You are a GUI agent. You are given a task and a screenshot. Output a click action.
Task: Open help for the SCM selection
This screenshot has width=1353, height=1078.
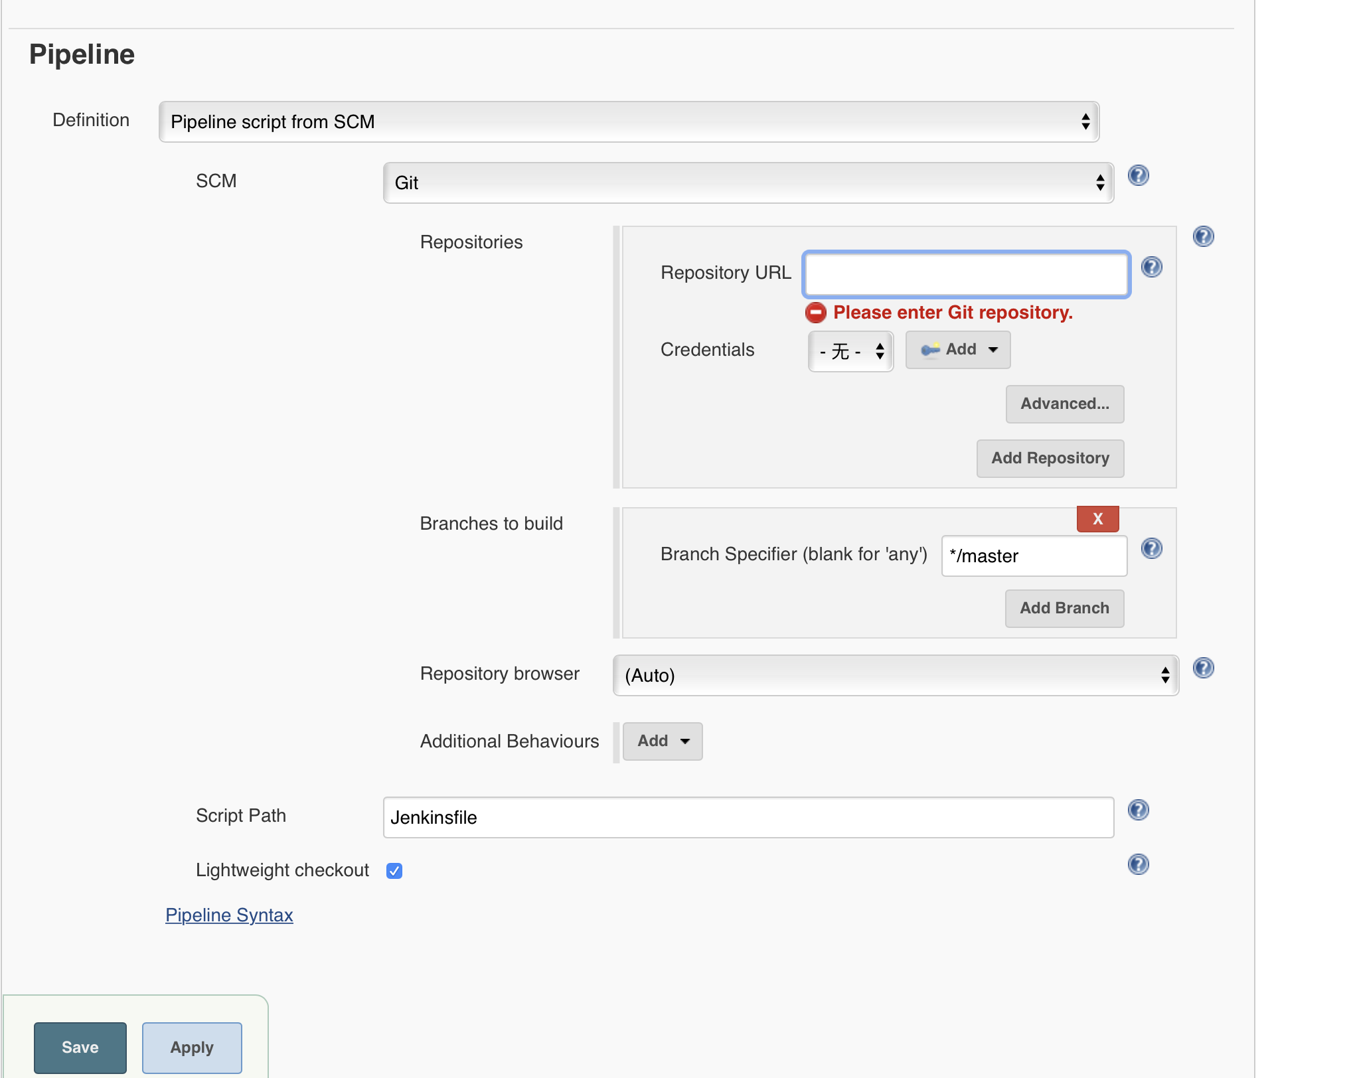1138,175
